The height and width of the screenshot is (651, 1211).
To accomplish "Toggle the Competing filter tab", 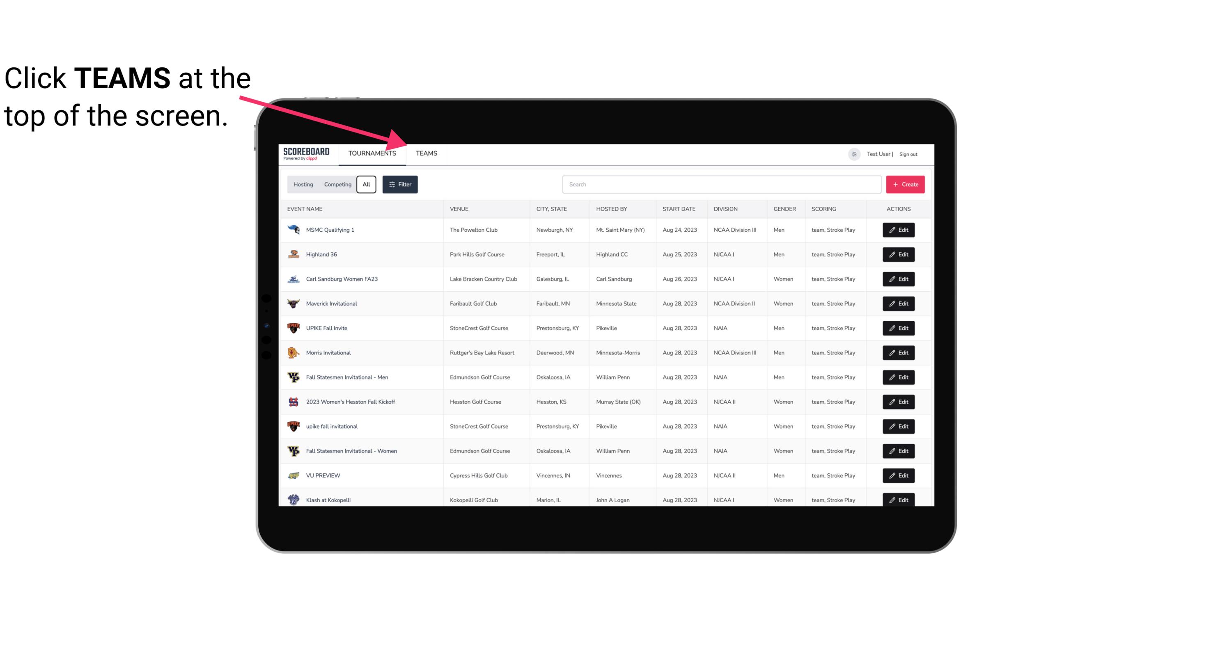I will click(337, 185).
